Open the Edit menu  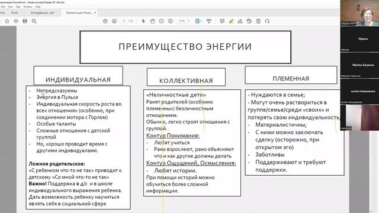(3, 7)
